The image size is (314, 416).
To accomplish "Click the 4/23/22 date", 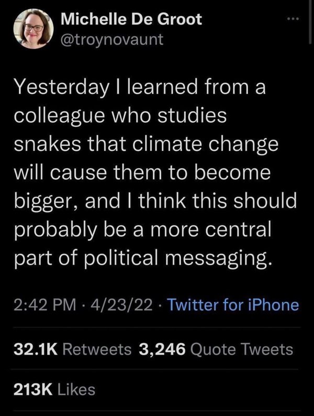I will click(121, 304).
